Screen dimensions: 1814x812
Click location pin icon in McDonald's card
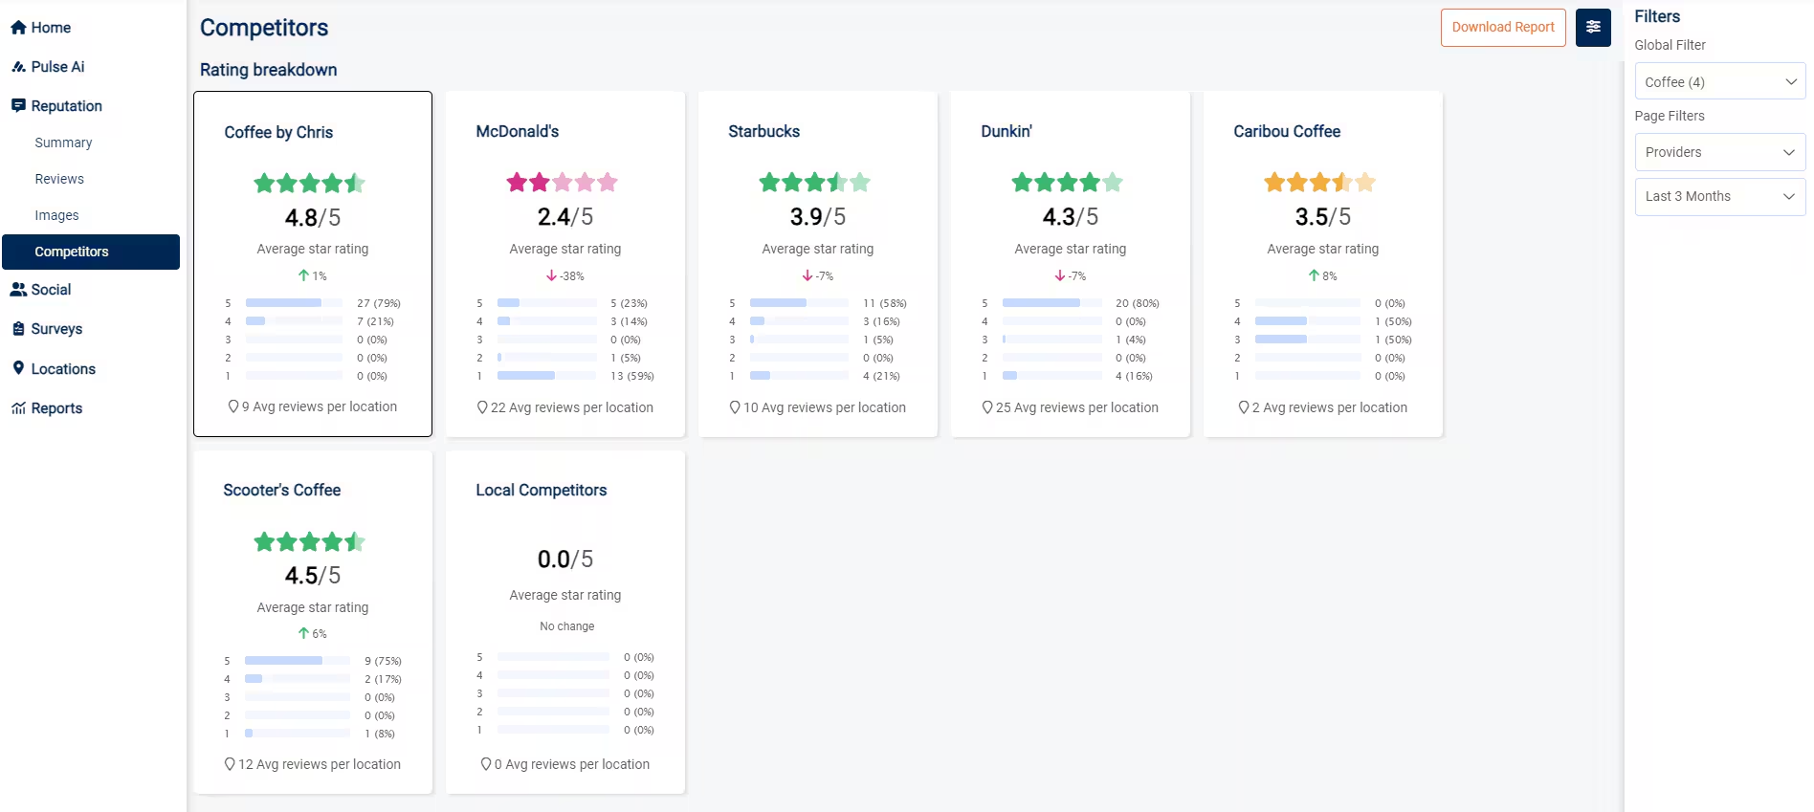(482, 407)
